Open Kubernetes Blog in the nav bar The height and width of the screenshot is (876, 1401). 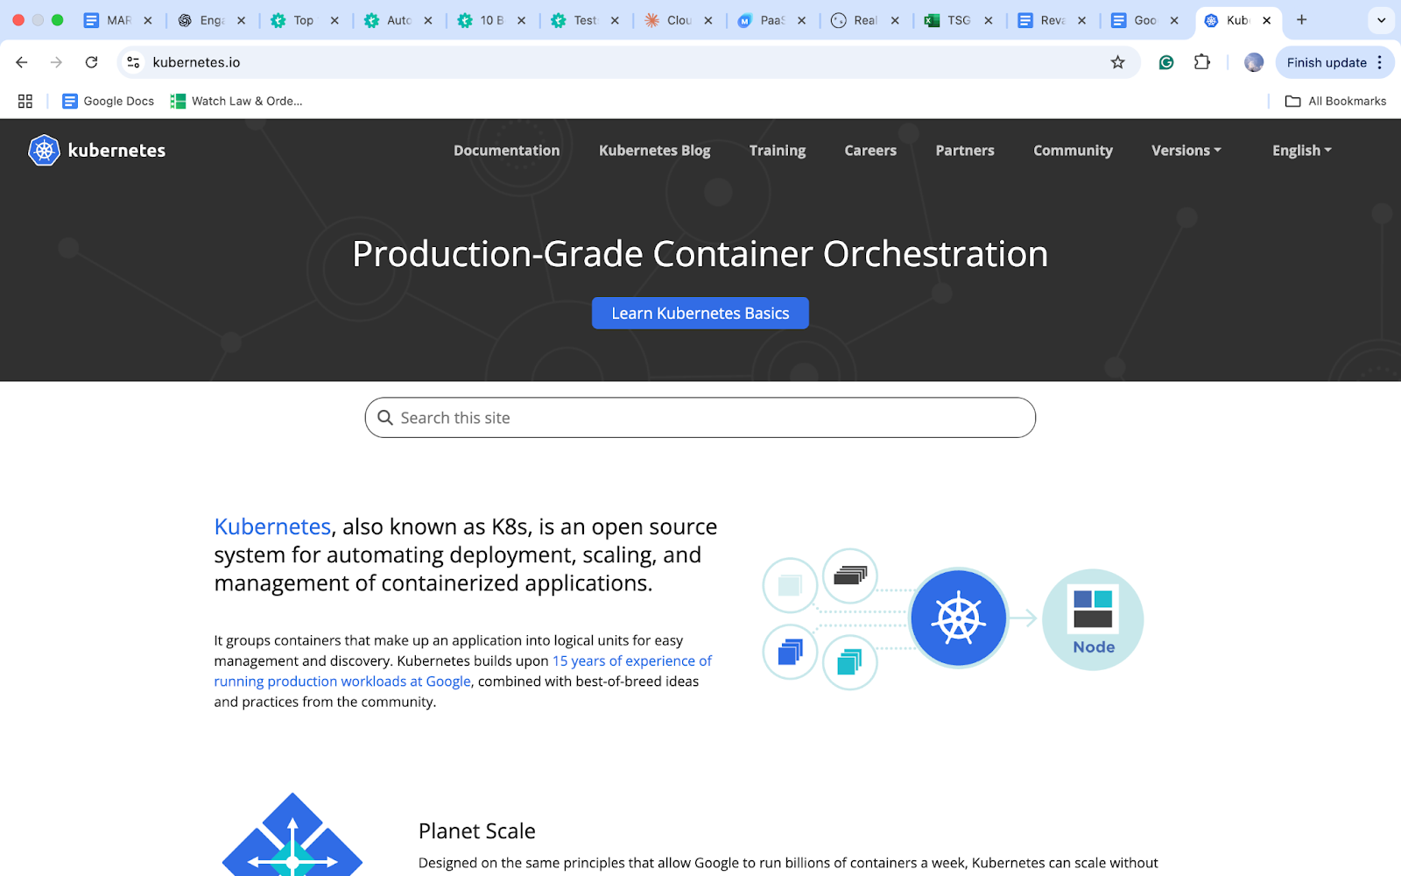(x=655, y=151)
